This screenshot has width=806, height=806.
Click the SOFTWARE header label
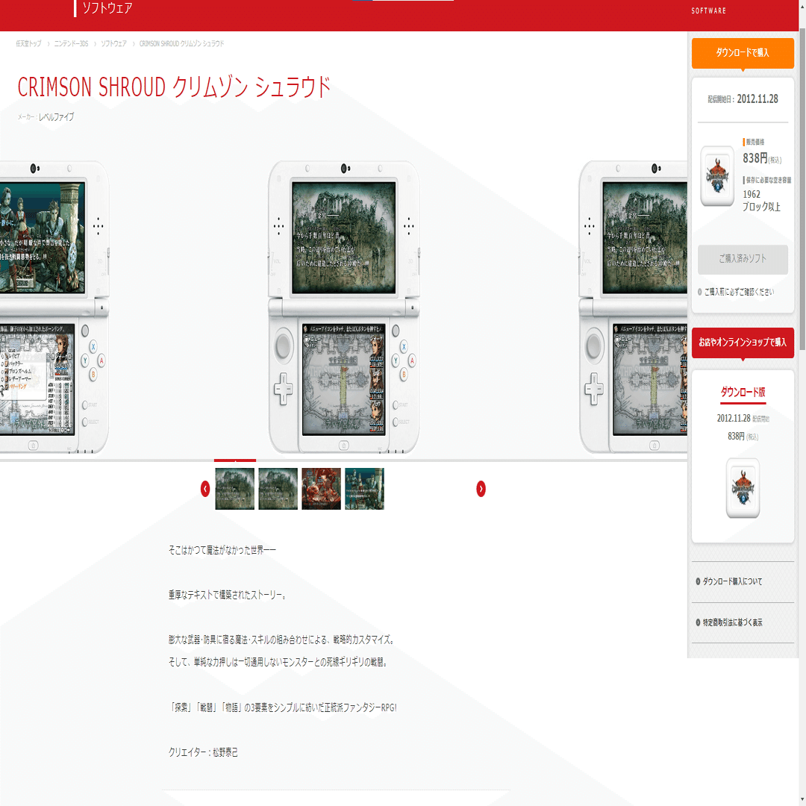coord(708,10)
